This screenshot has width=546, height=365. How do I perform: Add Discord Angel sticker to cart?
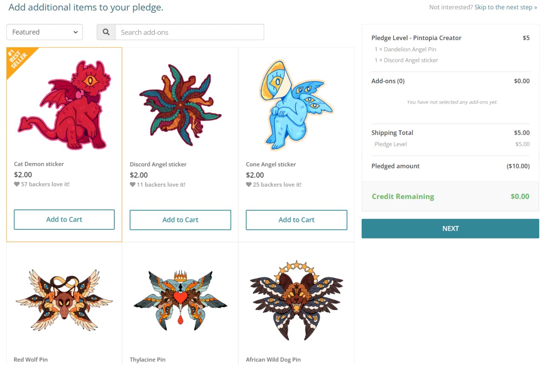pyautogui.click(x=180, y=220)
